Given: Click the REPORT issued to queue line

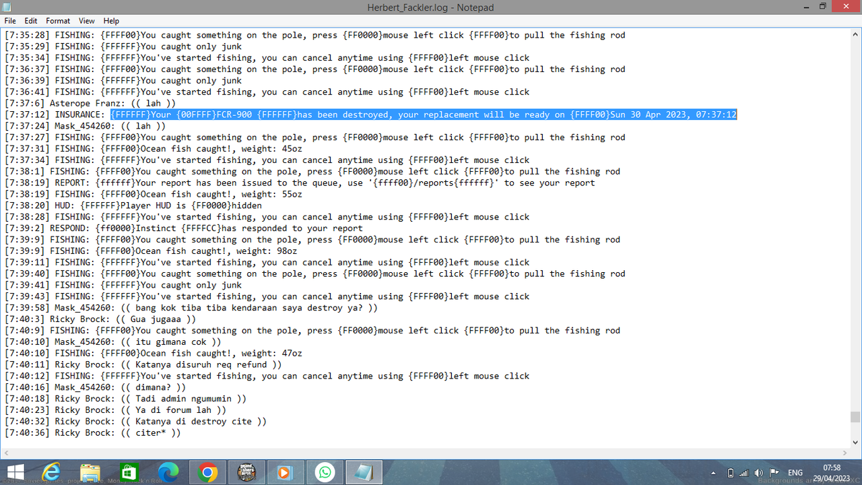Looking at the screenshot, I should point(300,183).
